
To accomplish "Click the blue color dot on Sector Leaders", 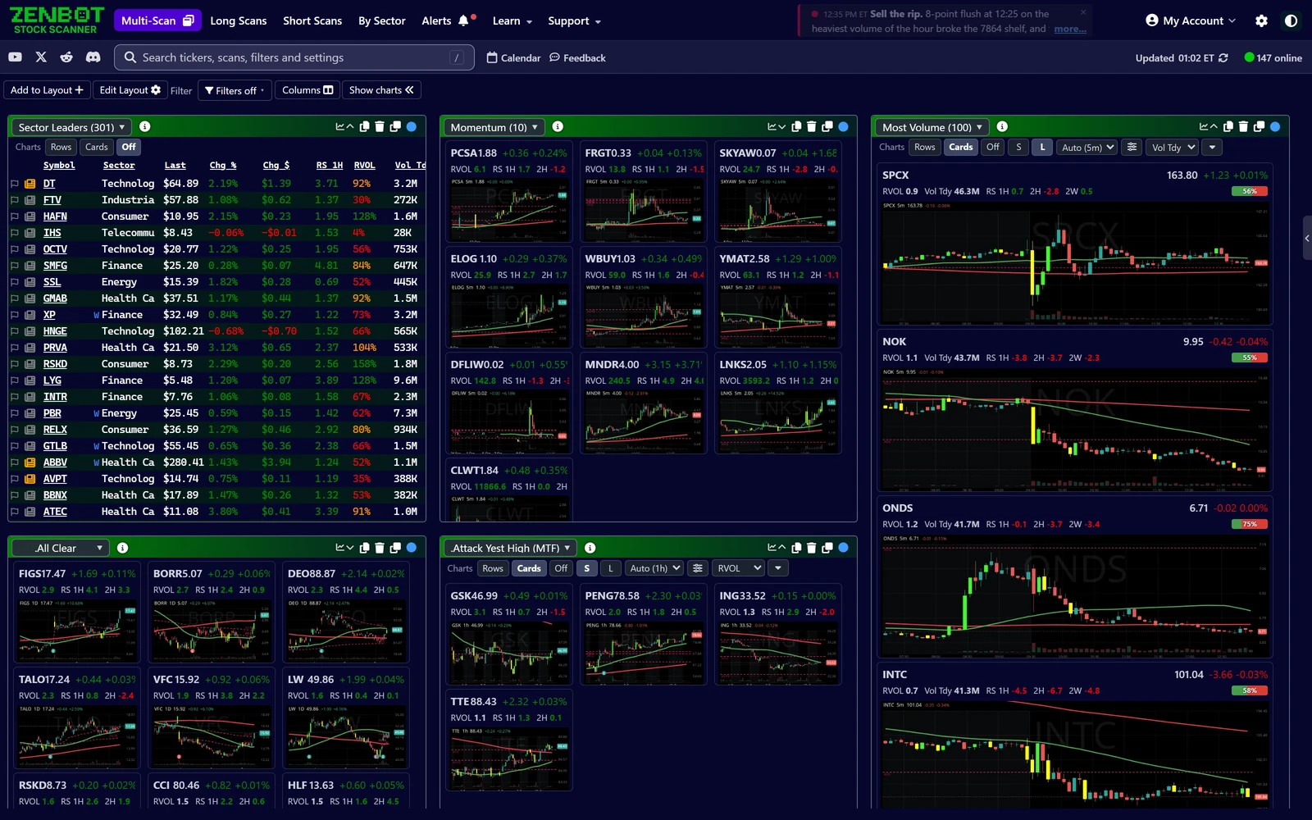I will point(412,126).
